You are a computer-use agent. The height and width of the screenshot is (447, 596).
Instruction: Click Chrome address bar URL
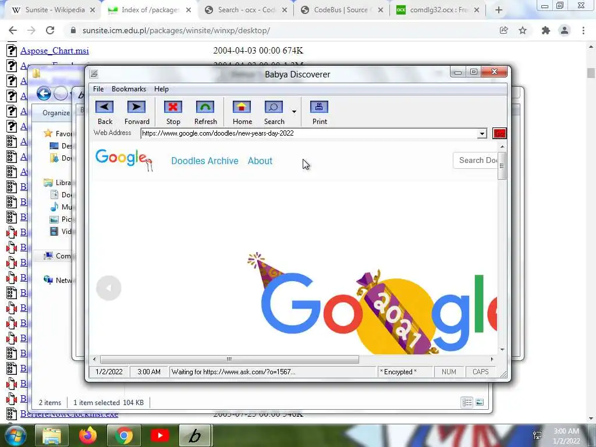coord(176,30)
